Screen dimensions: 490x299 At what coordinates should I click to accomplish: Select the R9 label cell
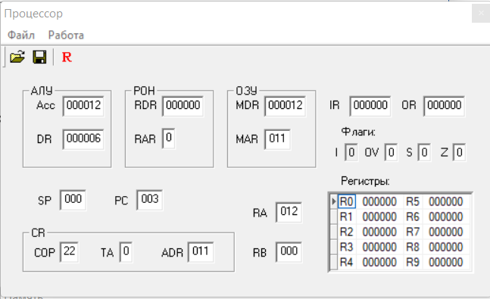[413, 262]
